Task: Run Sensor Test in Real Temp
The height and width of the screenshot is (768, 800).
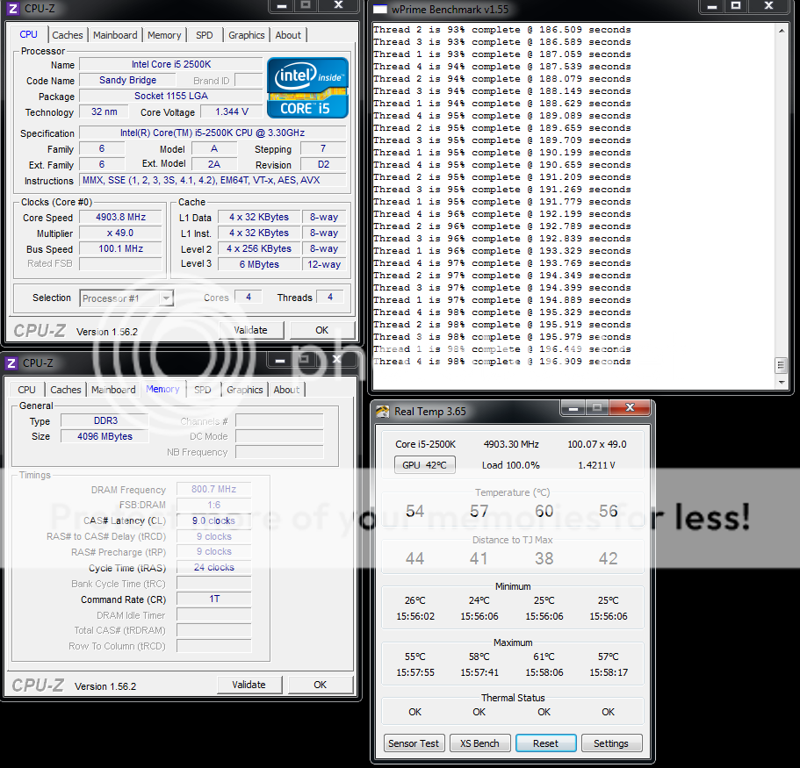Action: (x=414, y=743)
